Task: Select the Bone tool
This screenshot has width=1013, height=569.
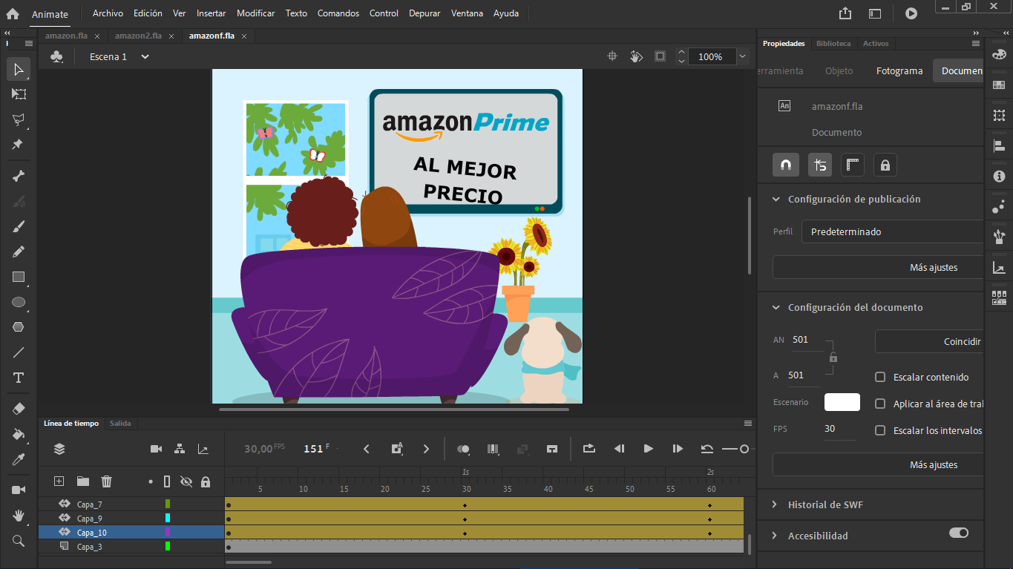Action: (x=19, y=176)
